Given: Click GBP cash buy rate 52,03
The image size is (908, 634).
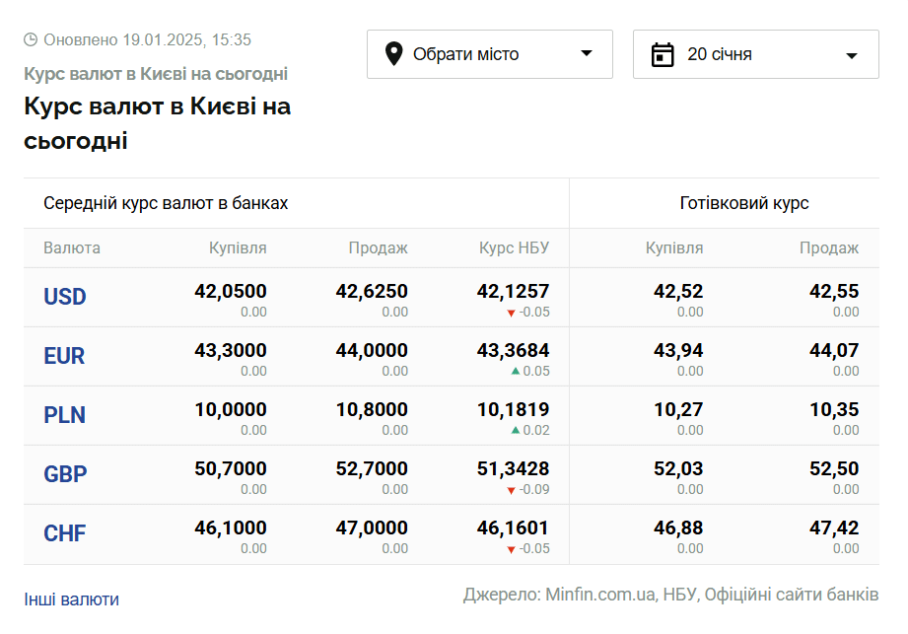Looking at the screenshot, I should [678, 467].
